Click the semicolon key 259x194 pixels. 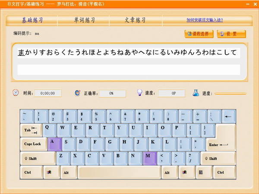(184, 144)
